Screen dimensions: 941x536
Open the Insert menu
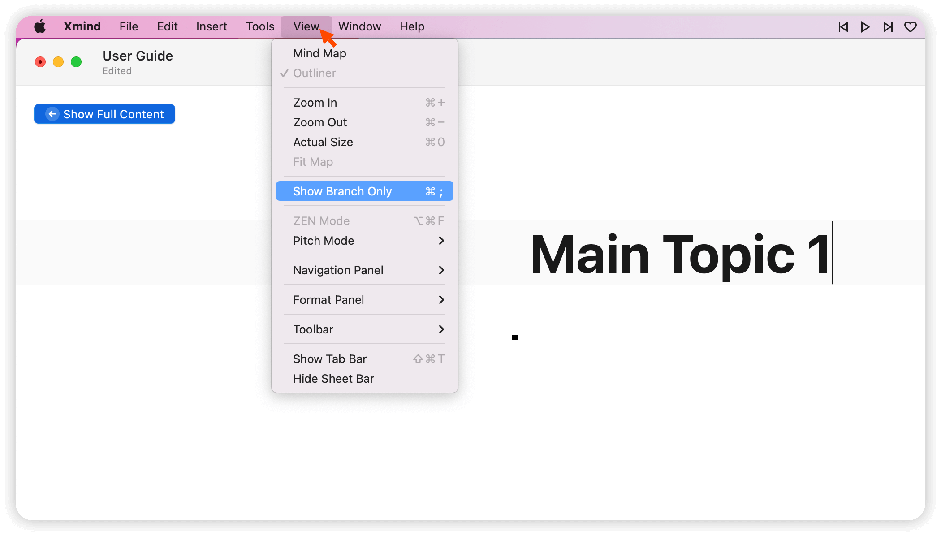tap(212, 26)
